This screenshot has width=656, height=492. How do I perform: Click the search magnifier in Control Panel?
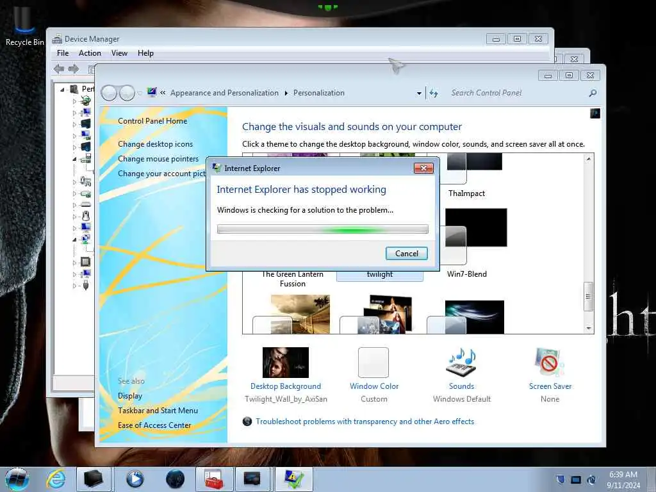(593, 93)
